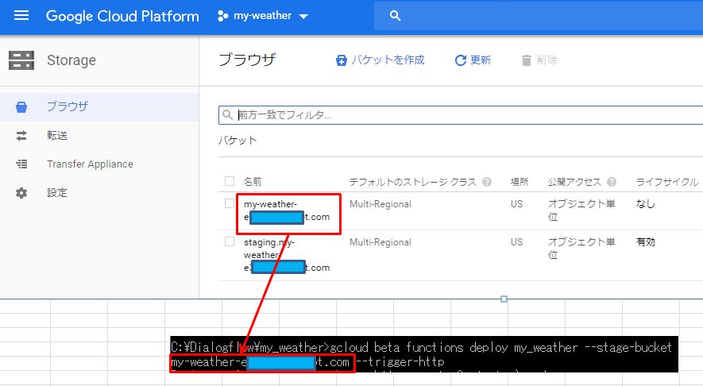703x386 pixels.
Task: Toggle the select-all checkbox in table header
Action: pyautogui.click(x=230, y=181)
